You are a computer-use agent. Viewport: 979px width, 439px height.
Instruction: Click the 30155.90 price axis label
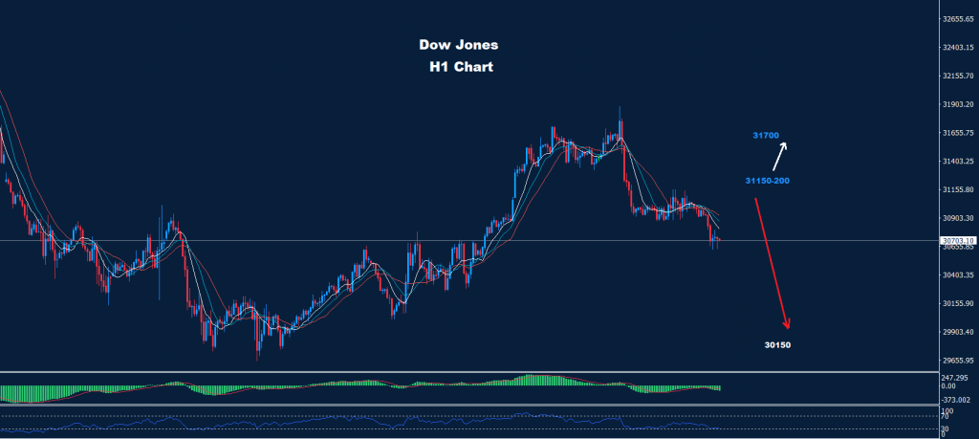957,304
